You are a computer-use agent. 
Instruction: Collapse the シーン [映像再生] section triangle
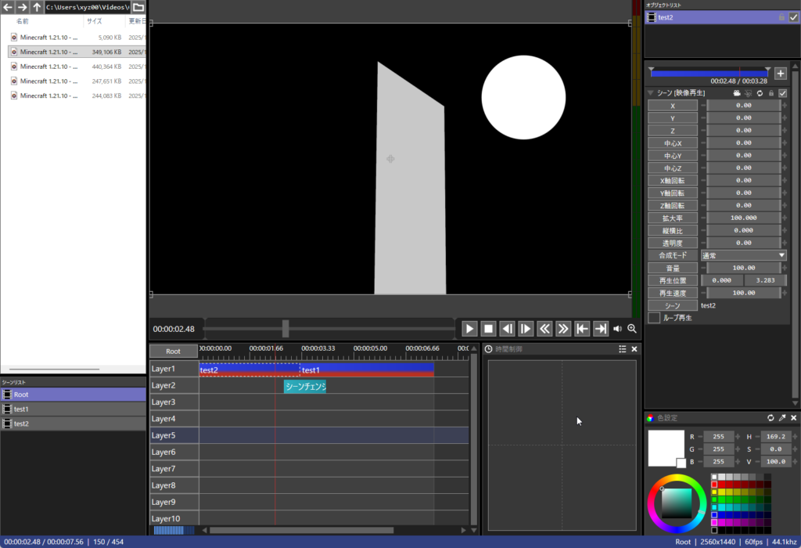(x=650, y=92)
